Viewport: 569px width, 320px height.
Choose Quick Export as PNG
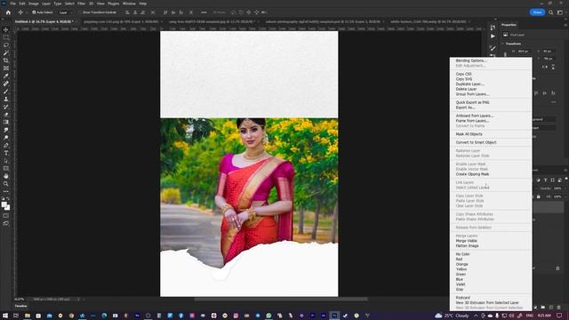click(472, 103)
